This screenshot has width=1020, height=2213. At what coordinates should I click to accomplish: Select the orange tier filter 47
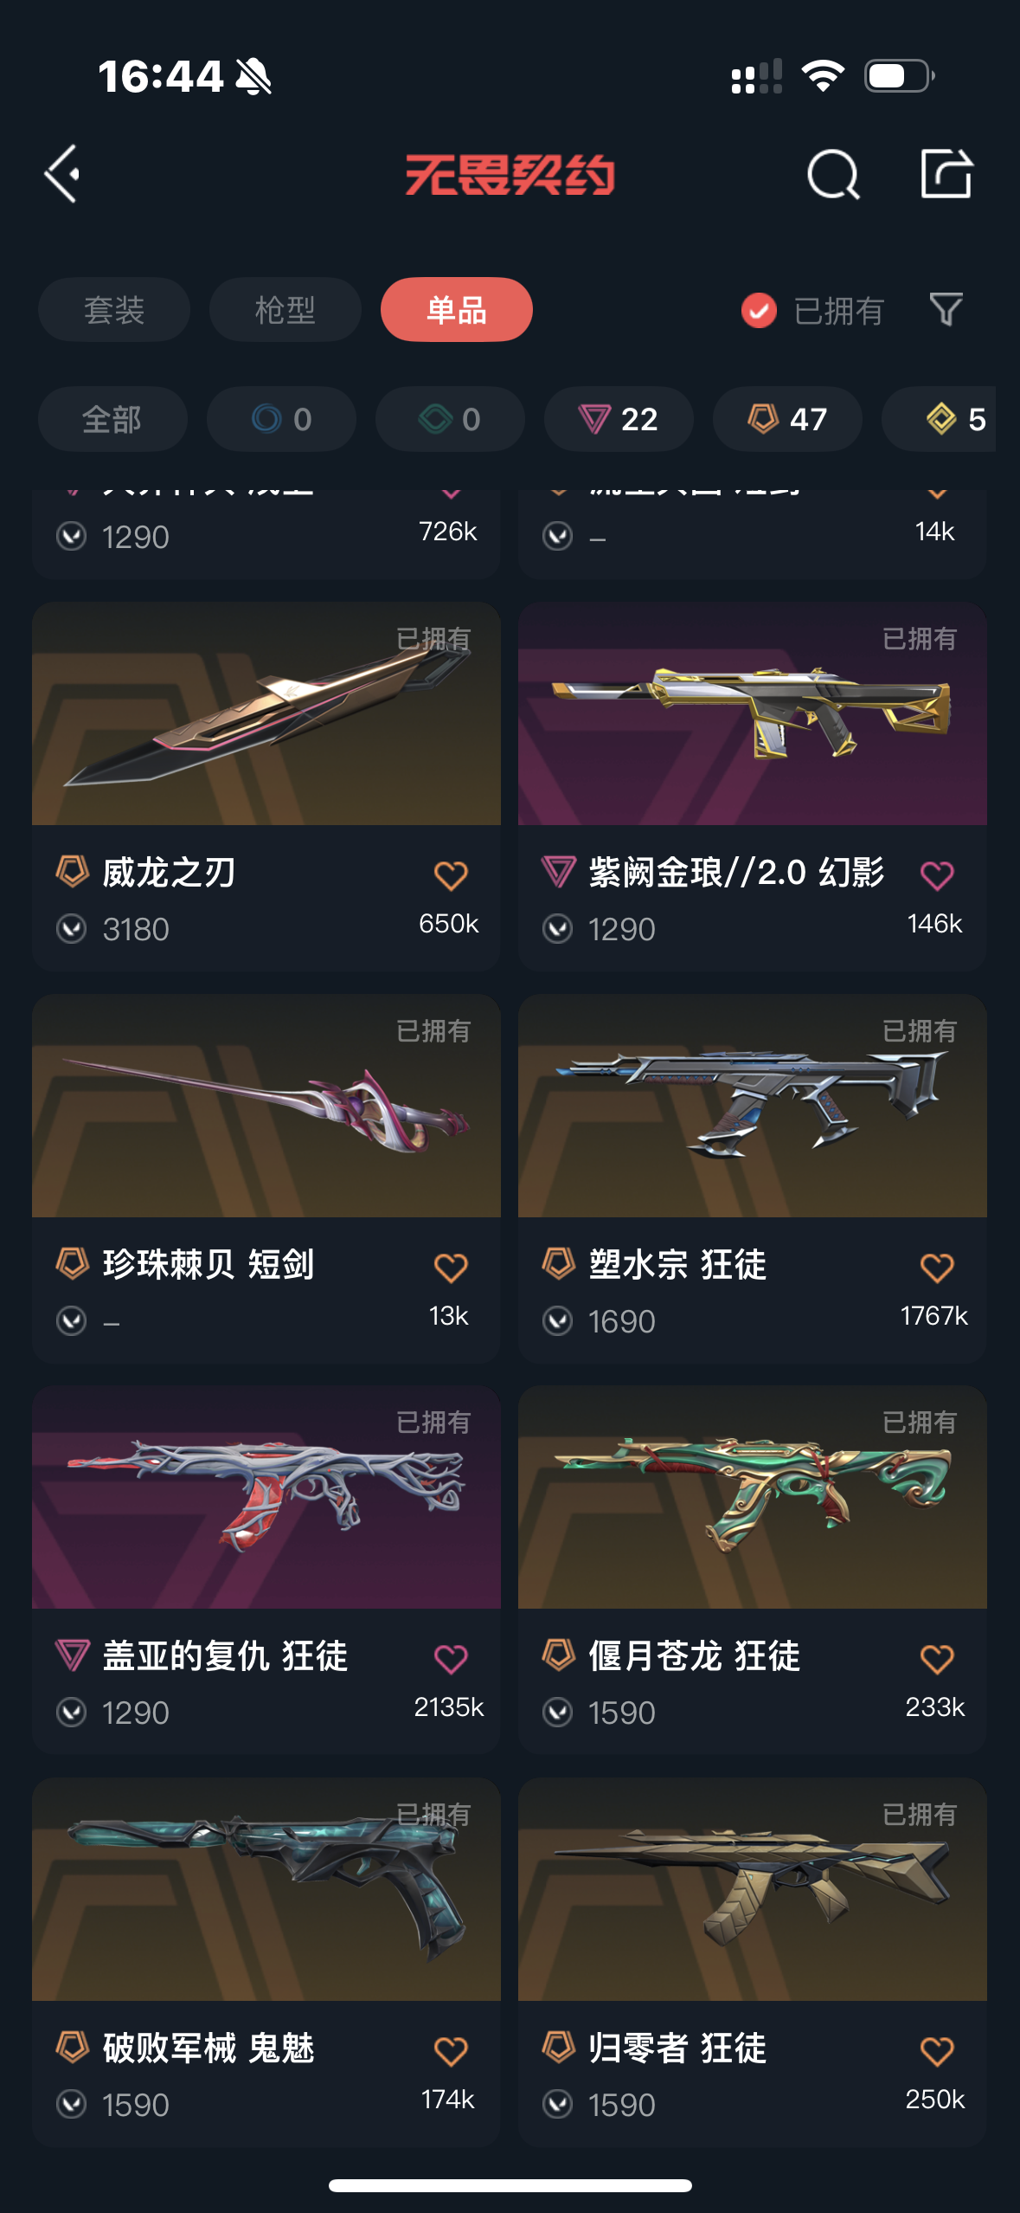pyautogui.click(x=787, y=419)
